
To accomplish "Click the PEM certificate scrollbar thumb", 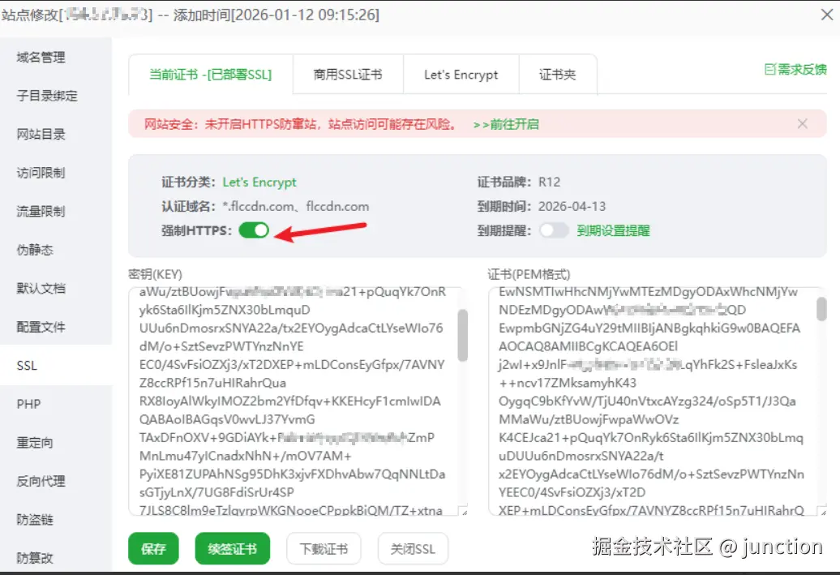I will coord(821,309).
